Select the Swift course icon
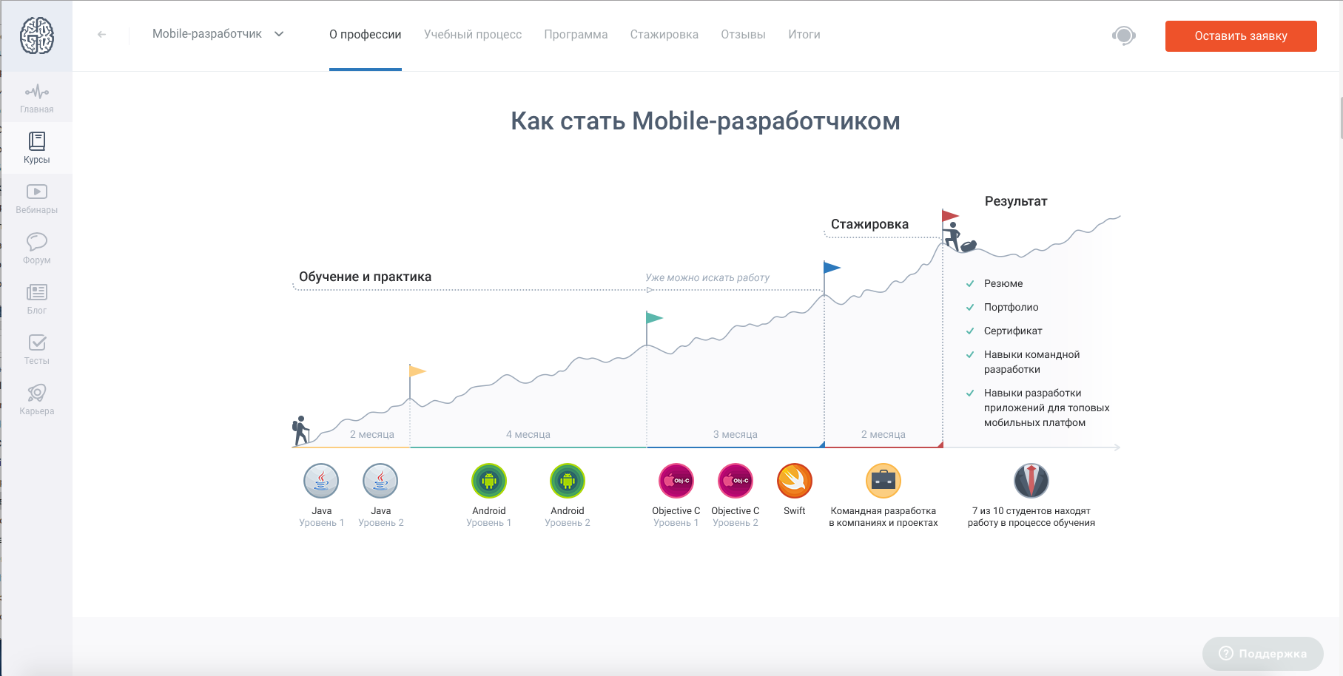1343x676 pixels. click(x=794, y=481)
